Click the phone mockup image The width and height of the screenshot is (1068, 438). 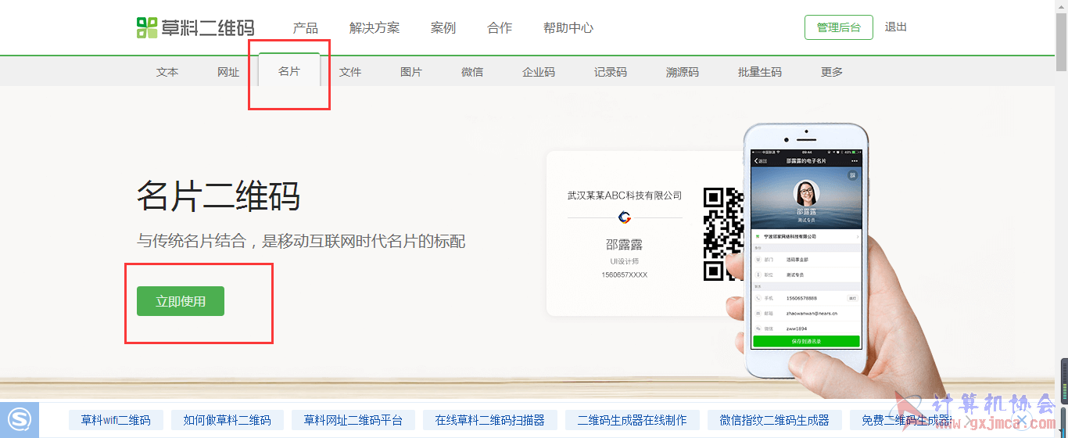coord(806,250)
